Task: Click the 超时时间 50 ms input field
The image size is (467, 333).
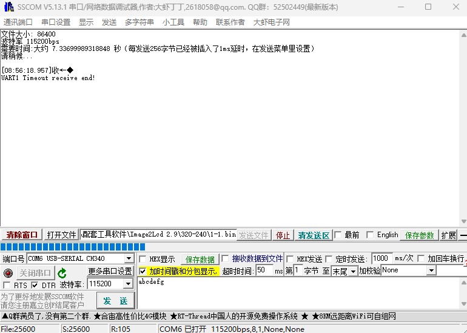Action: (x=264, y=271)
